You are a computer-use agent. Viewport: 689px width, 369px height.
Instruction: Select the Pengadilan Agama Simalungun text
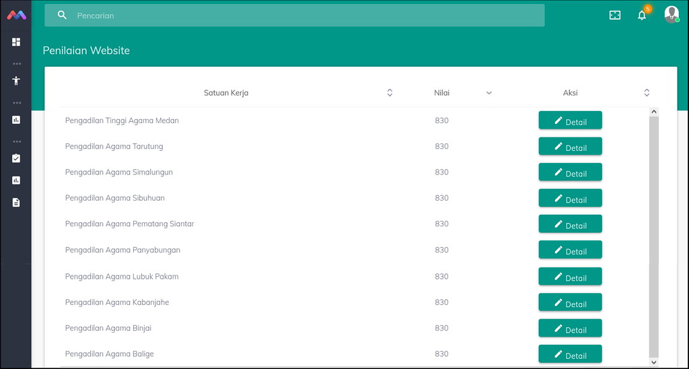[x=118, y=172]
